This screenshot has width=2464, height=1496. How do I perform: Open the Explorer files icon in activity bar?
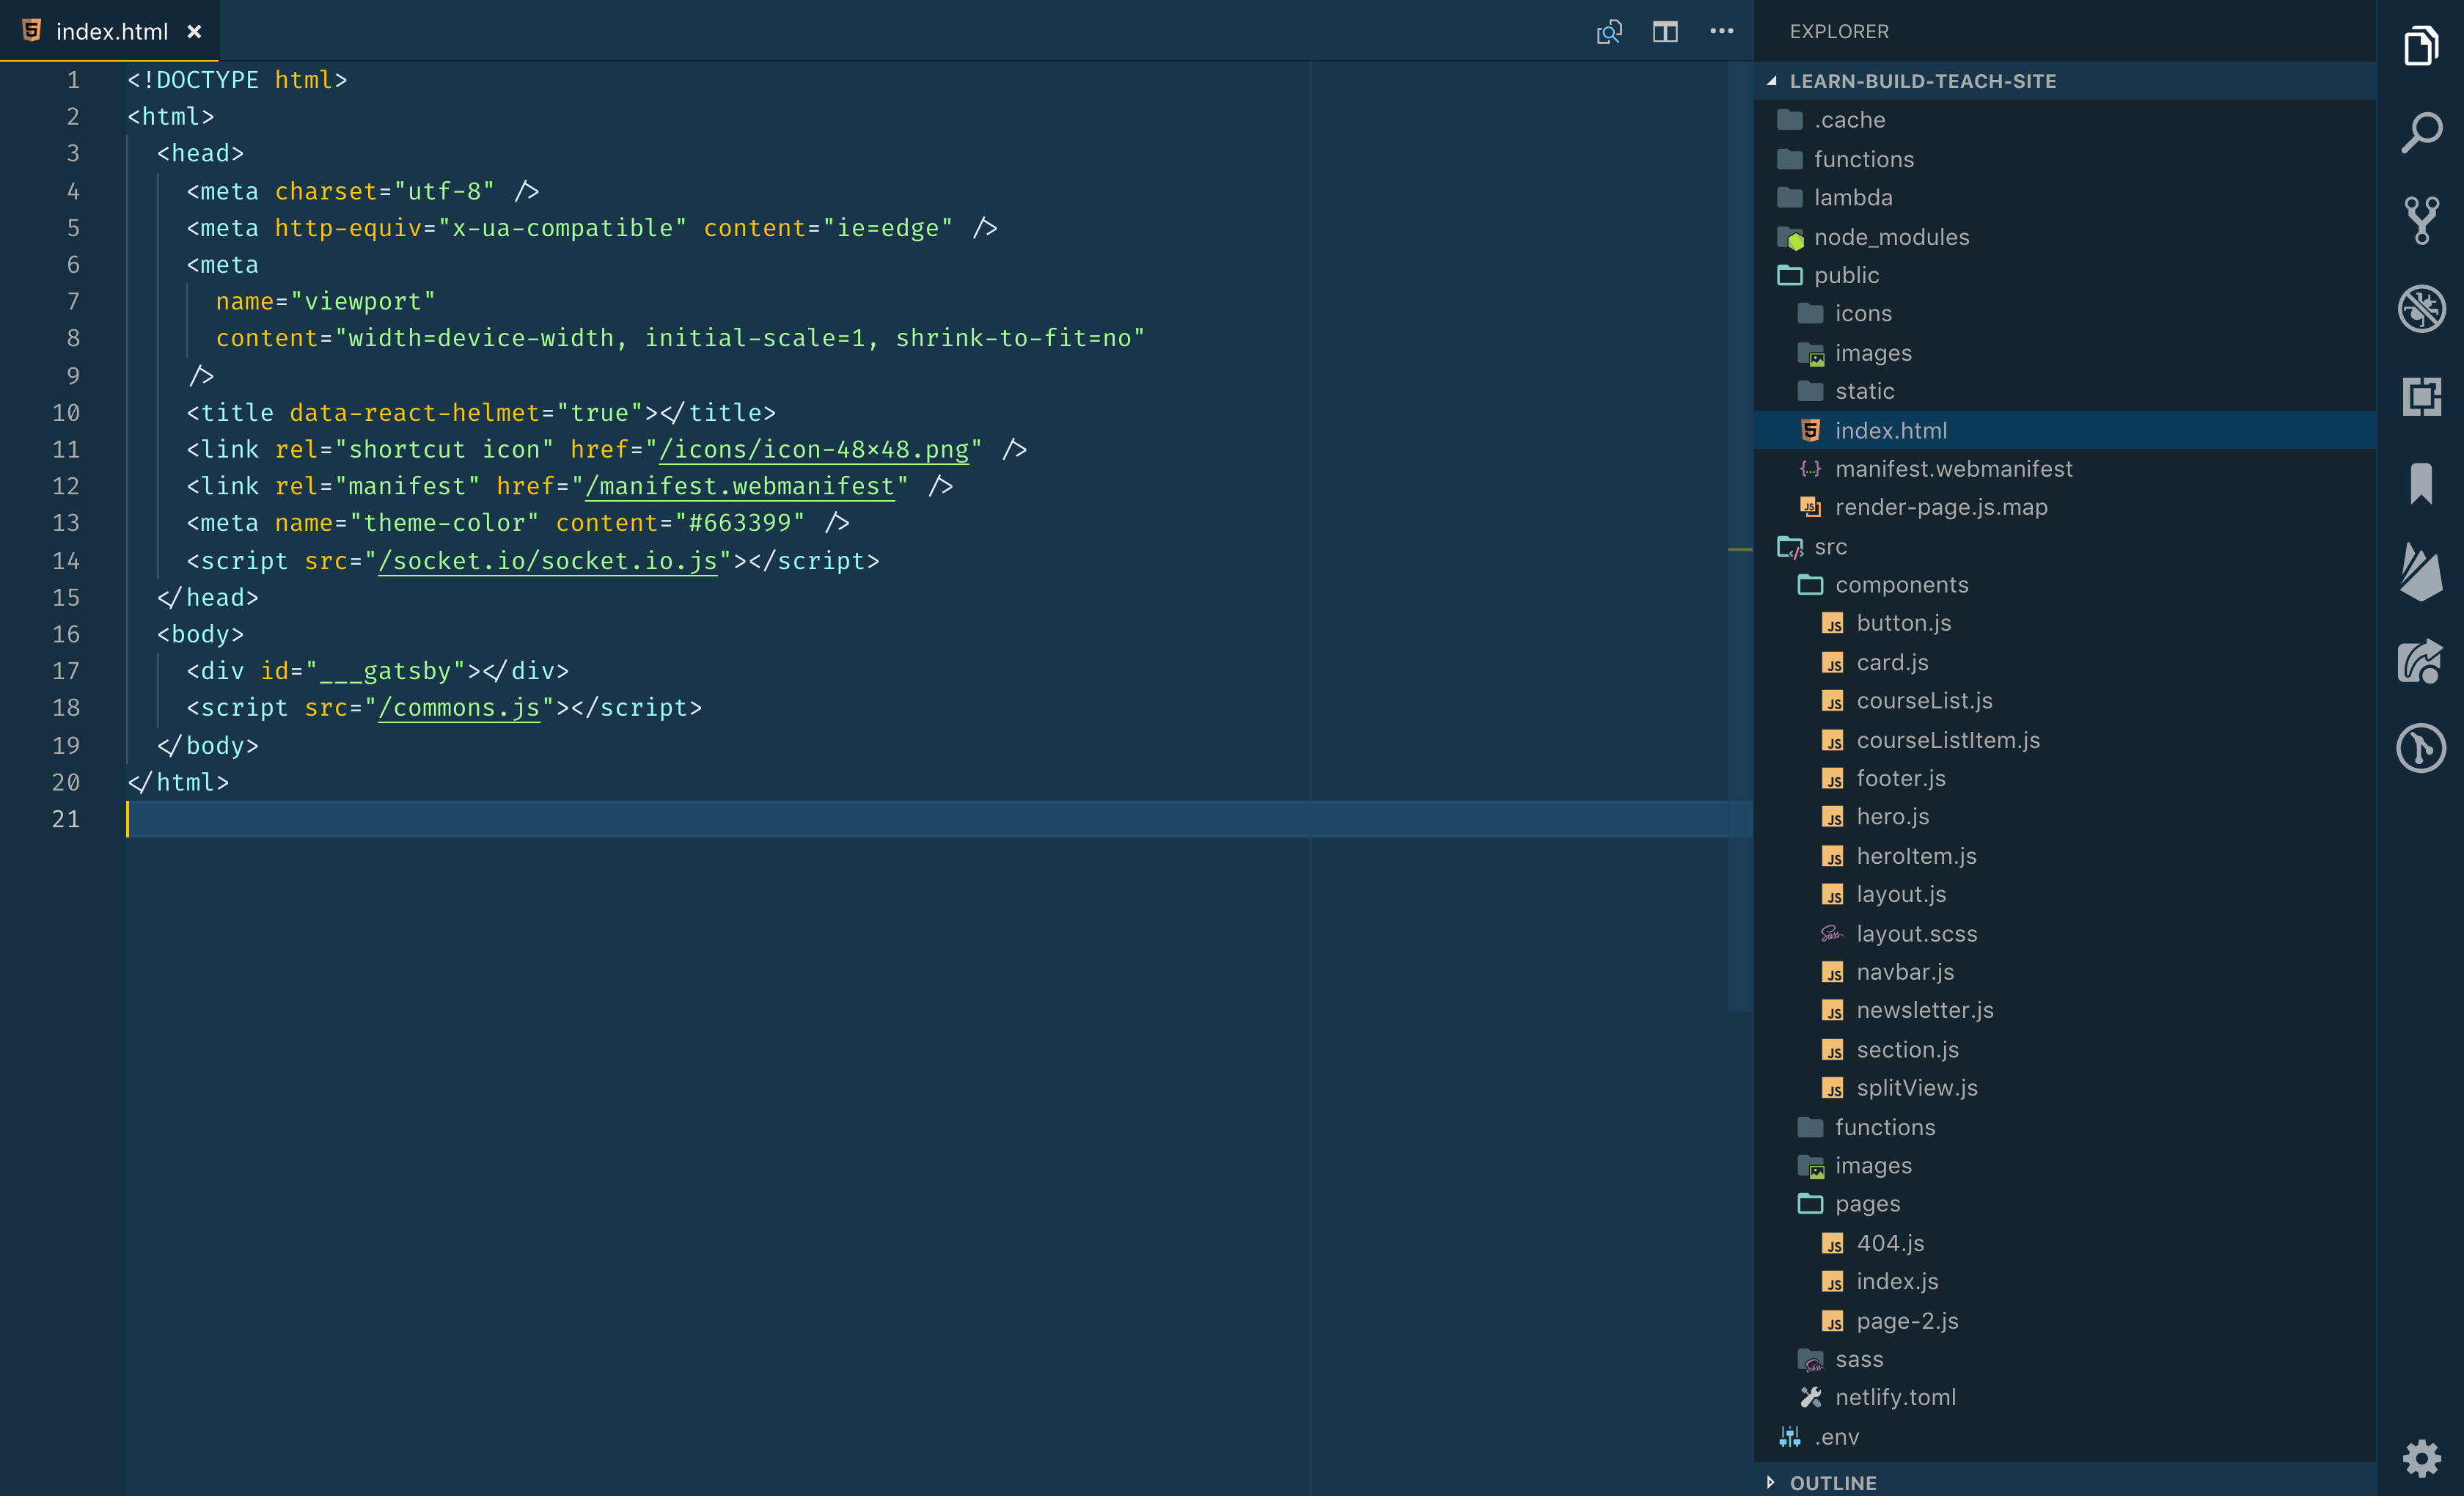2421,45
